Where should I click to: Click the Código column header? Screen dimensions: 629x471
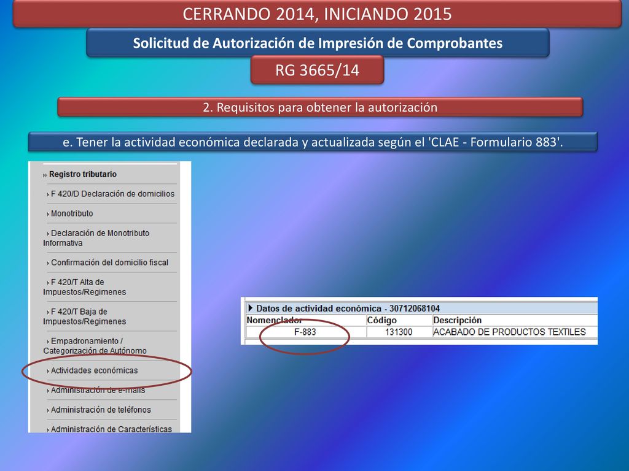[x=382, y=320]
